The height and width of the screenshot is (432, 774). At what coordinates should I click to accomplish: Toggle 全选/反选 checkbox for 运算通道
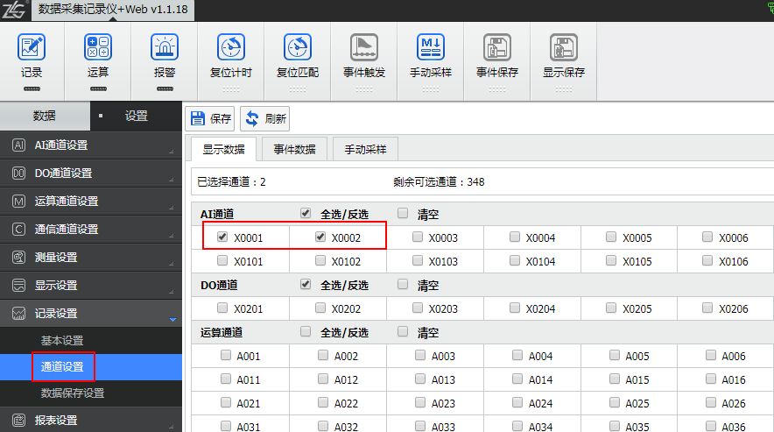(306, 332)
